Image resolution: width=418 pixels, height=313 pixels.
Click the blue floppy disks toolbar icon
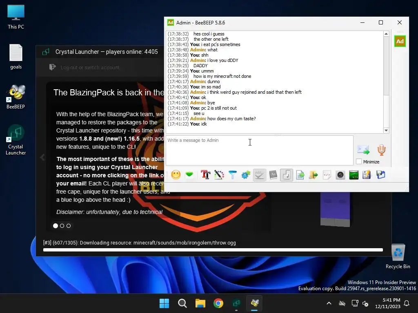coord(381,175)
